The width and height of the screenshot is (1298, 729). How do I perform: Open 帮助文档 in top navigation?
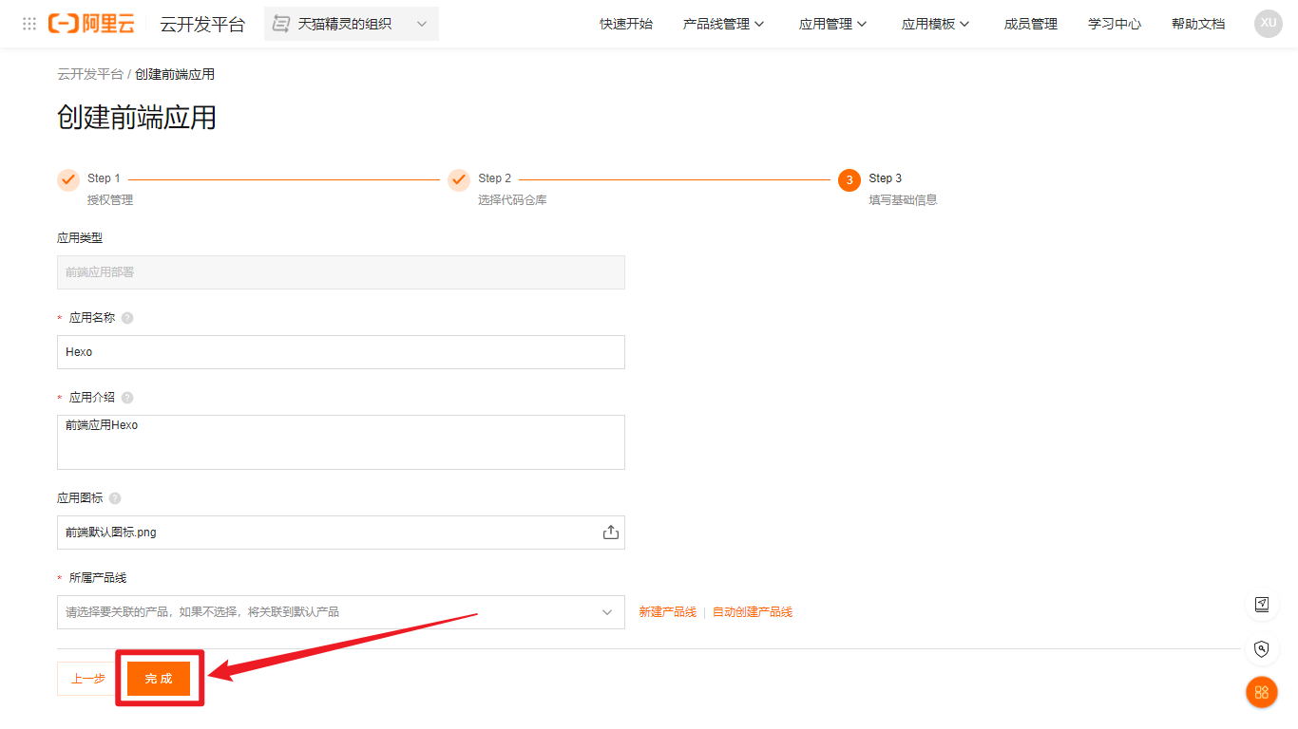coord(1198,24)
